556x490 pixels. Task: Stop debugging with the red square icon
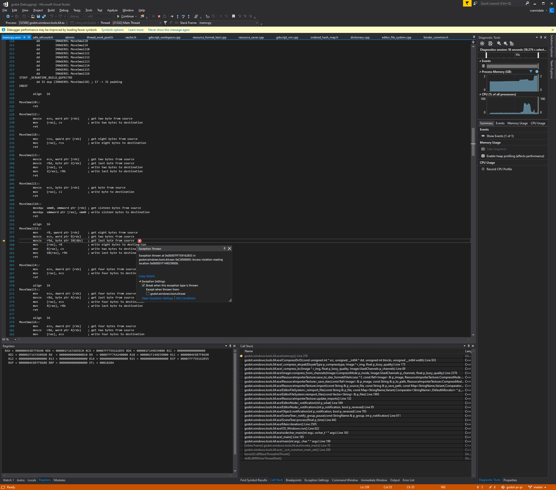[x=159, y=16]
